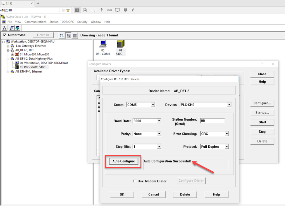Click the refresh browse icon near Autobrowse
285x206 pixels.
tap(62, 35)
